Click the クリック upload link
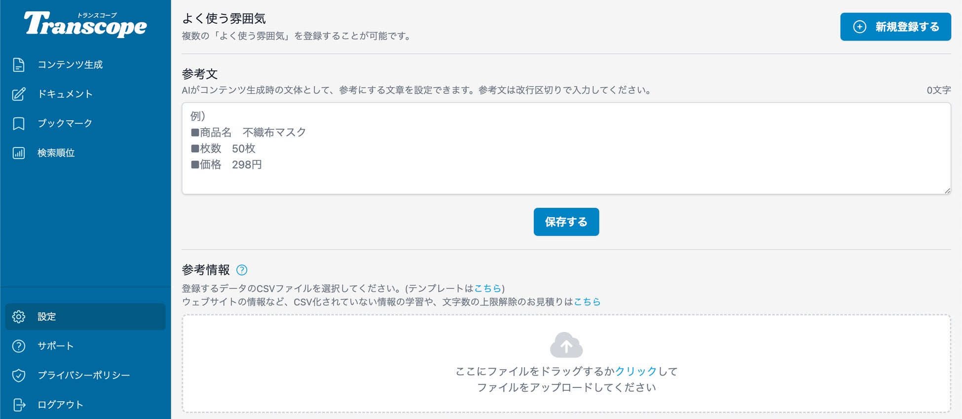The width and height of the screenshot is (962, 419). [x=636, y=371]
